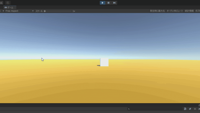Viewport: 200px width, 113px height.
Task: Search by label tag icon
Action: click(x=190, y=109)
